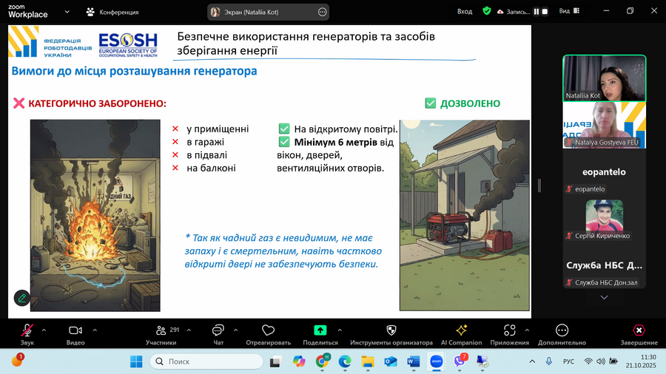Image resolution: width=666 pixels, height=374 pixels.
Task: Open Приложения apps icon
Action: 509,330
